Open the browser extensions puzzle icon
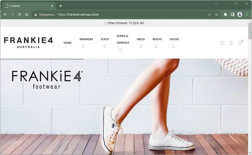The width and height of the screenshot is (252, 155). pyautogui.click(x=225, y=15)
